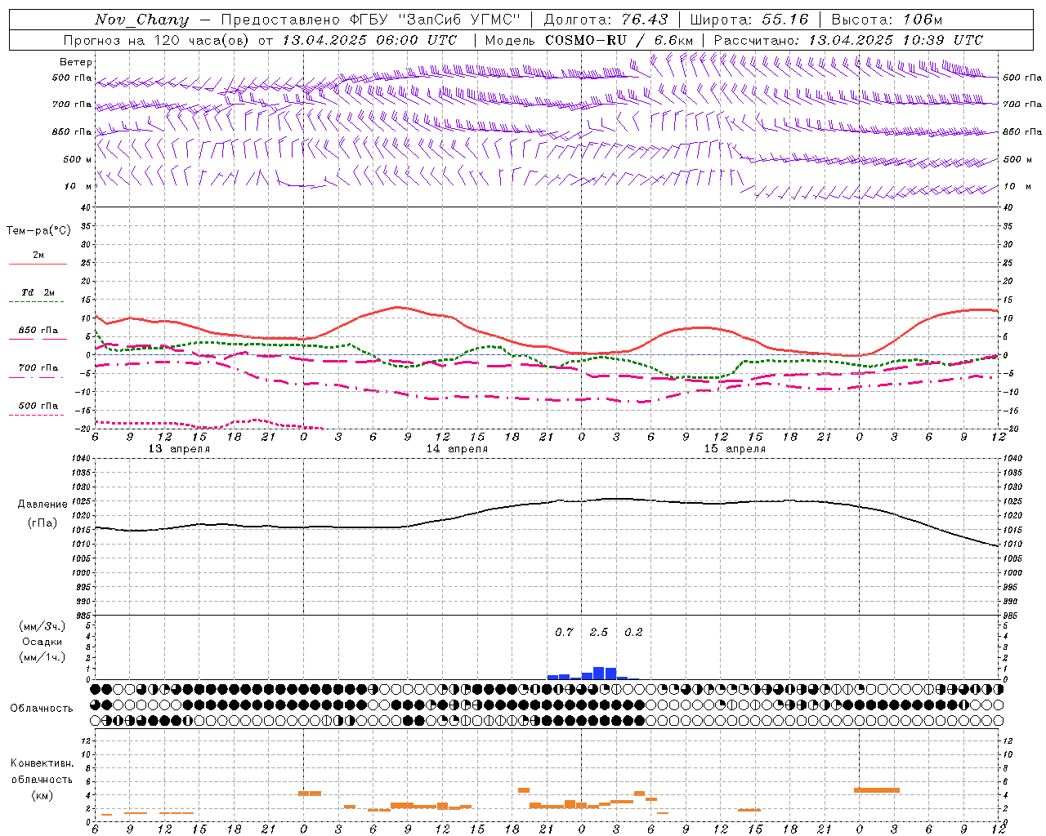The width and height of the screenshot is (1046, 836).
Task: Click the "Конвективн." convective cloud label
Action: click(42, 763)
